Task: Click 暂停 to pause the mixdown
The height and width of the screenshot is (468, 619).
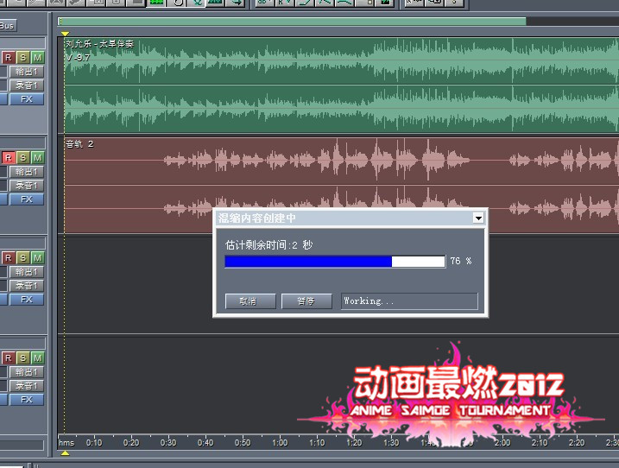Action: click(x=306, y=301)
